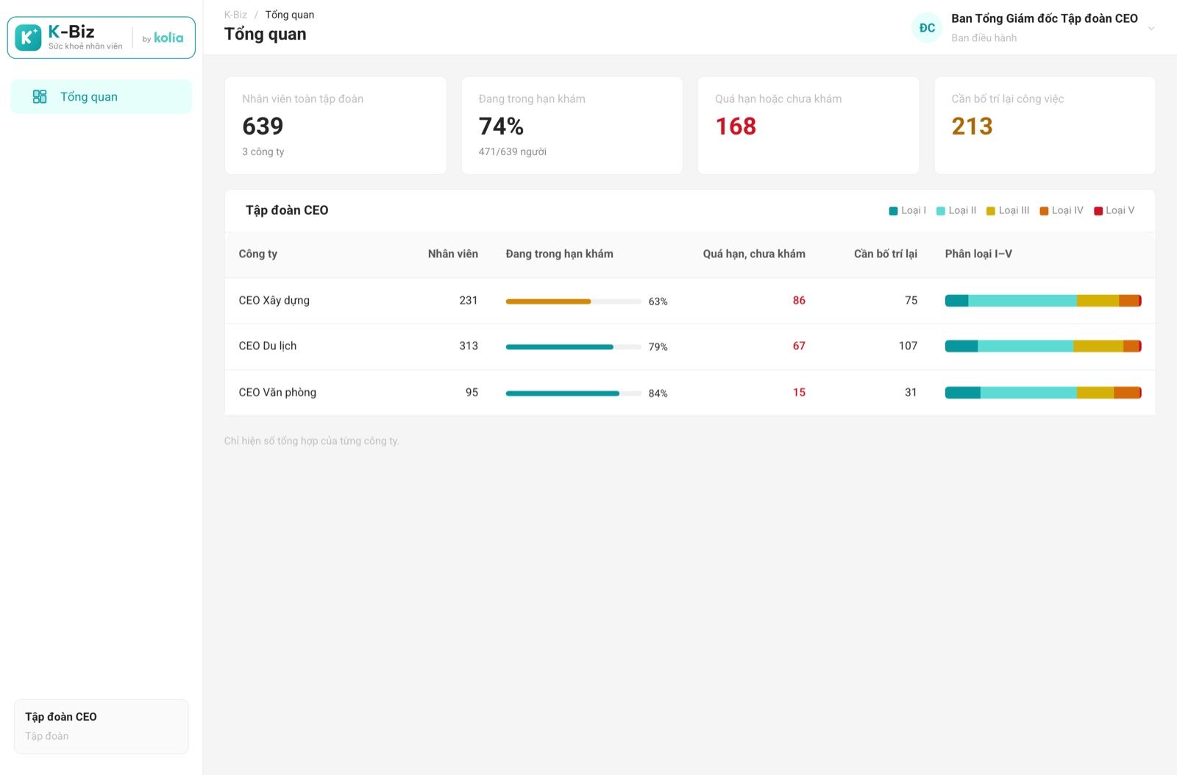Screen dimensions: 1177x775
Task: Click the ĐC user avatar
Action: point(927,28)
